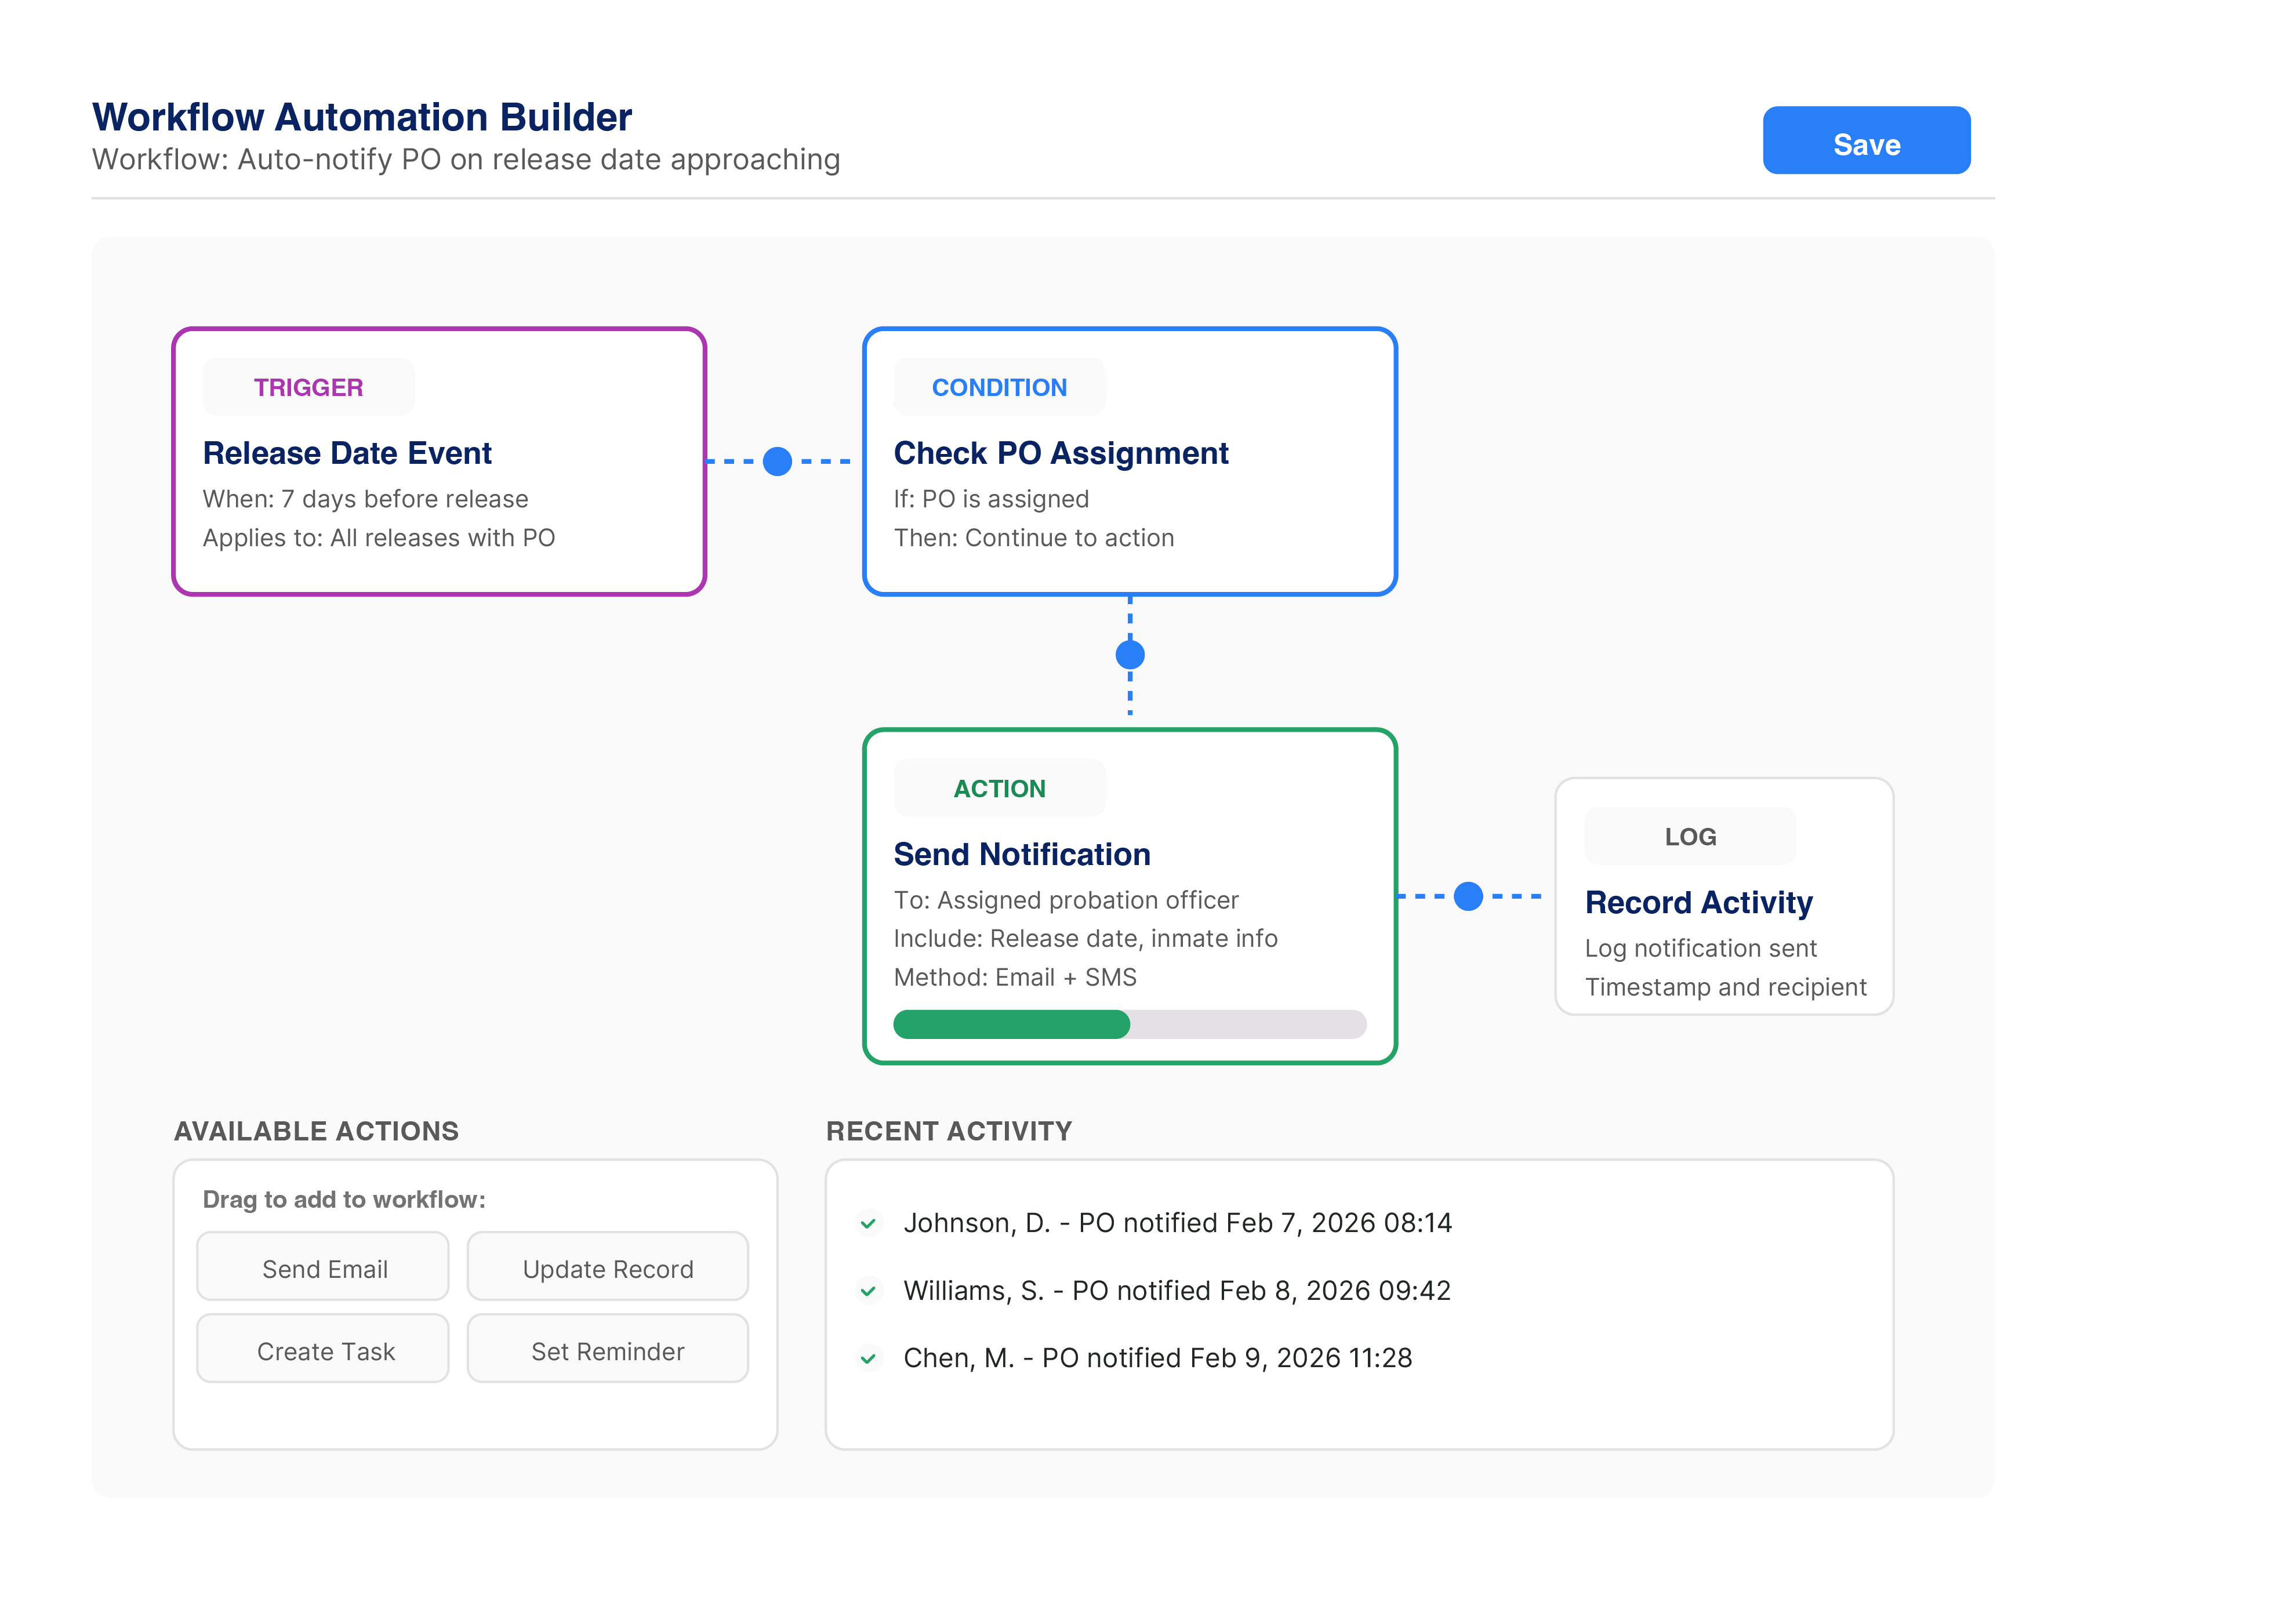Open the Send Notification action node
Image resolution: width=2280 pixels, height=1624 pixels.
[x=1129, y=896]
